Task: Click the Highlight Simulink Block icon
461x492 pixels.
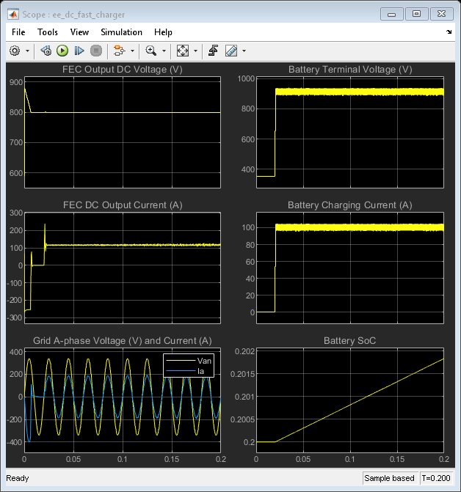Action: tap(119, 51)
